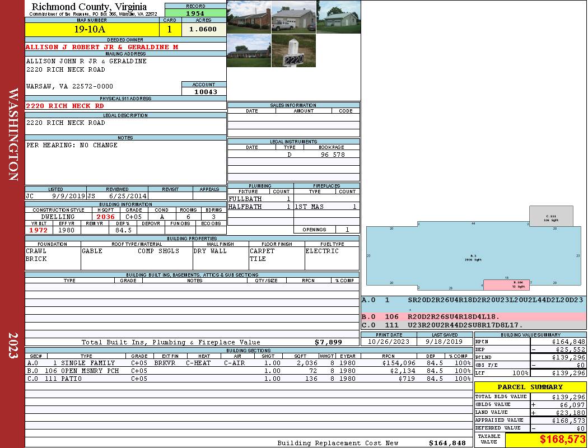Click the red taxable value $168,573
Viewport: 588px width, 448px height.
[546, 440]
